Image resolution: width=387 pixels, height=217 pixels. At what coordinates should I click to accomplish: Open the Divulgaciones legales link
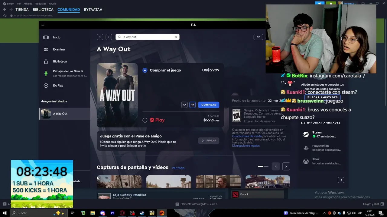point(246,146)
